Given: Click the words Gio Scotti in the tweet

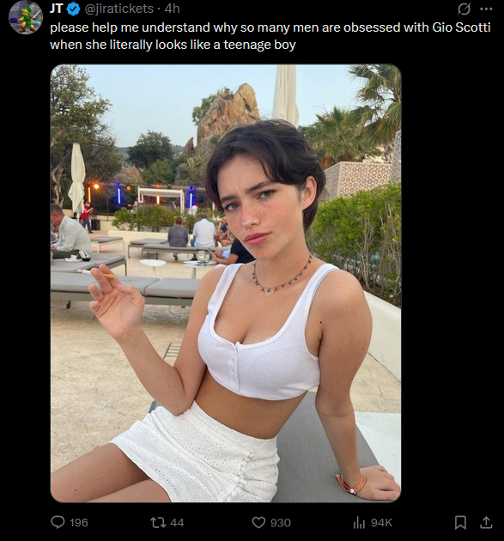Looking at the screenshot, I should [x=461, y=27].
